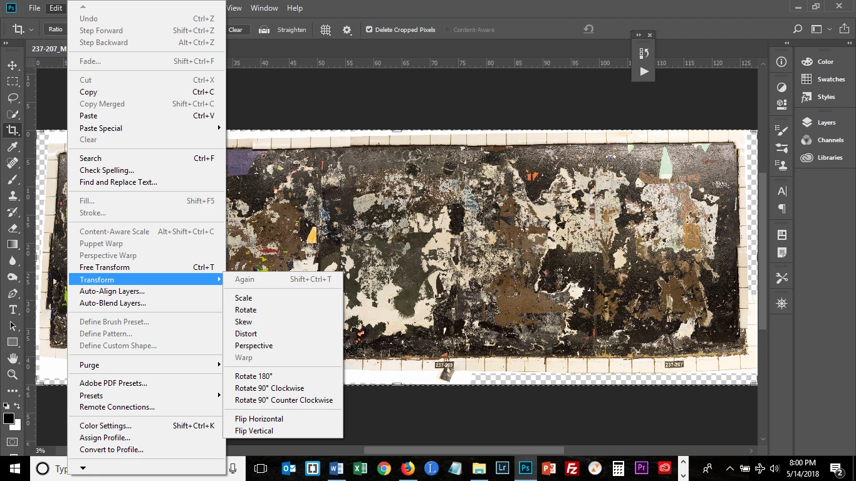Click the foreground color swatch

click(x=9, y=418)
